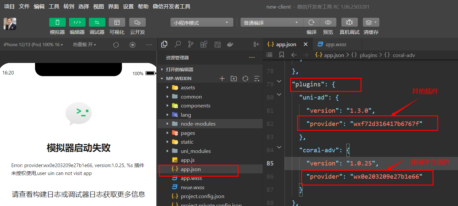
Task: Open the 编辑 menu
Action: (39, 7)
